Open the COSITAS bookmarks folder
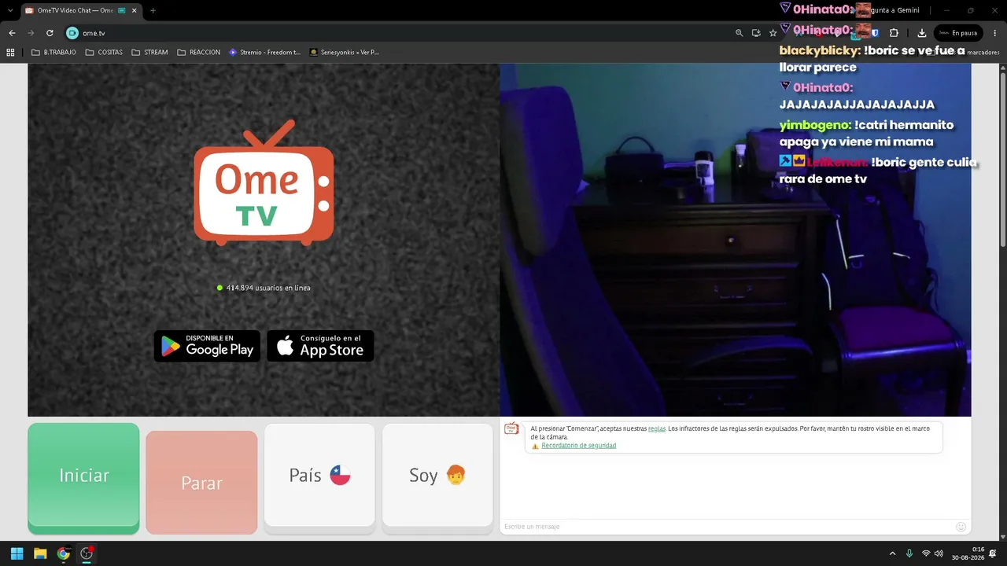Viewport: 1007px width, 566px height. click(x=103, y=53)
